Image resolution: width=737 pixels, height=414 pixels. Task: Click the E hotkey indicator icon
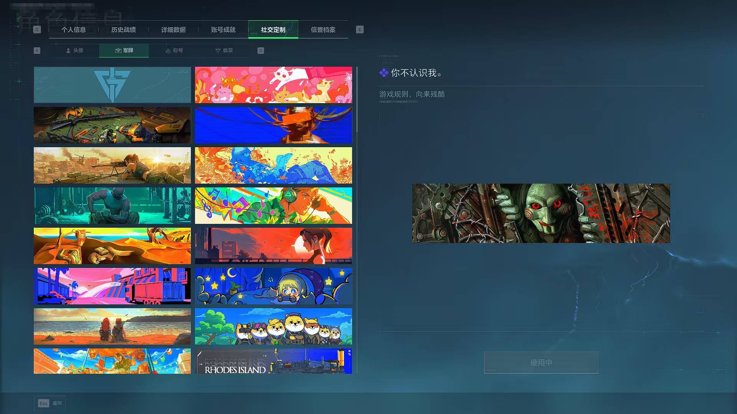[x=359, y=29]
